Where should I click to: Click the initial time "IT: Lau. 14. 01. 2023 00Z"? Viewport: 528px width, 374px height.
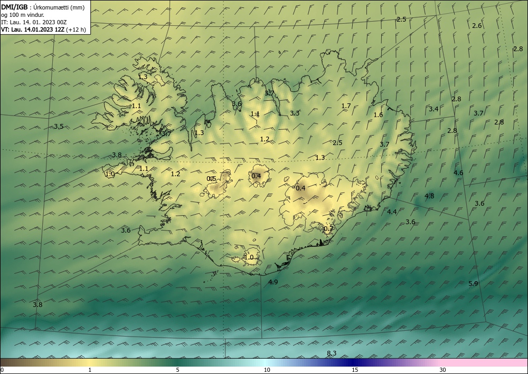(34, 22)
